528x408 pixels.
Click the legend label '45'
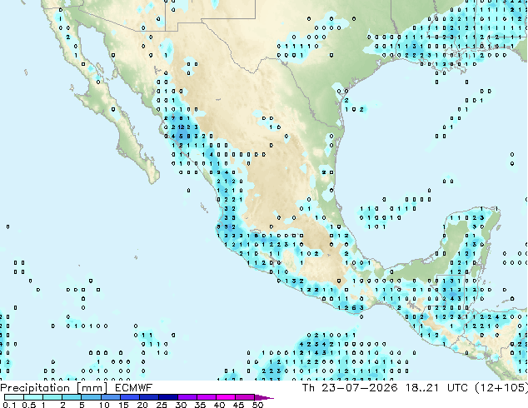click(238, 405)
